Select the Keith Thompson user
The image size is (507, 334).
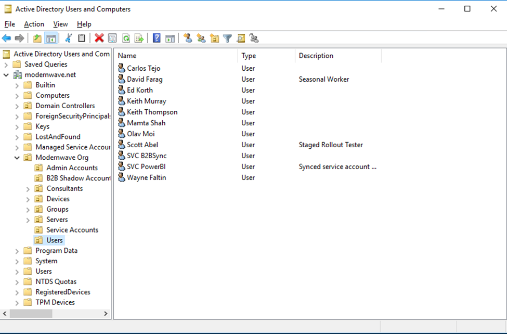[x=152, y=112]
